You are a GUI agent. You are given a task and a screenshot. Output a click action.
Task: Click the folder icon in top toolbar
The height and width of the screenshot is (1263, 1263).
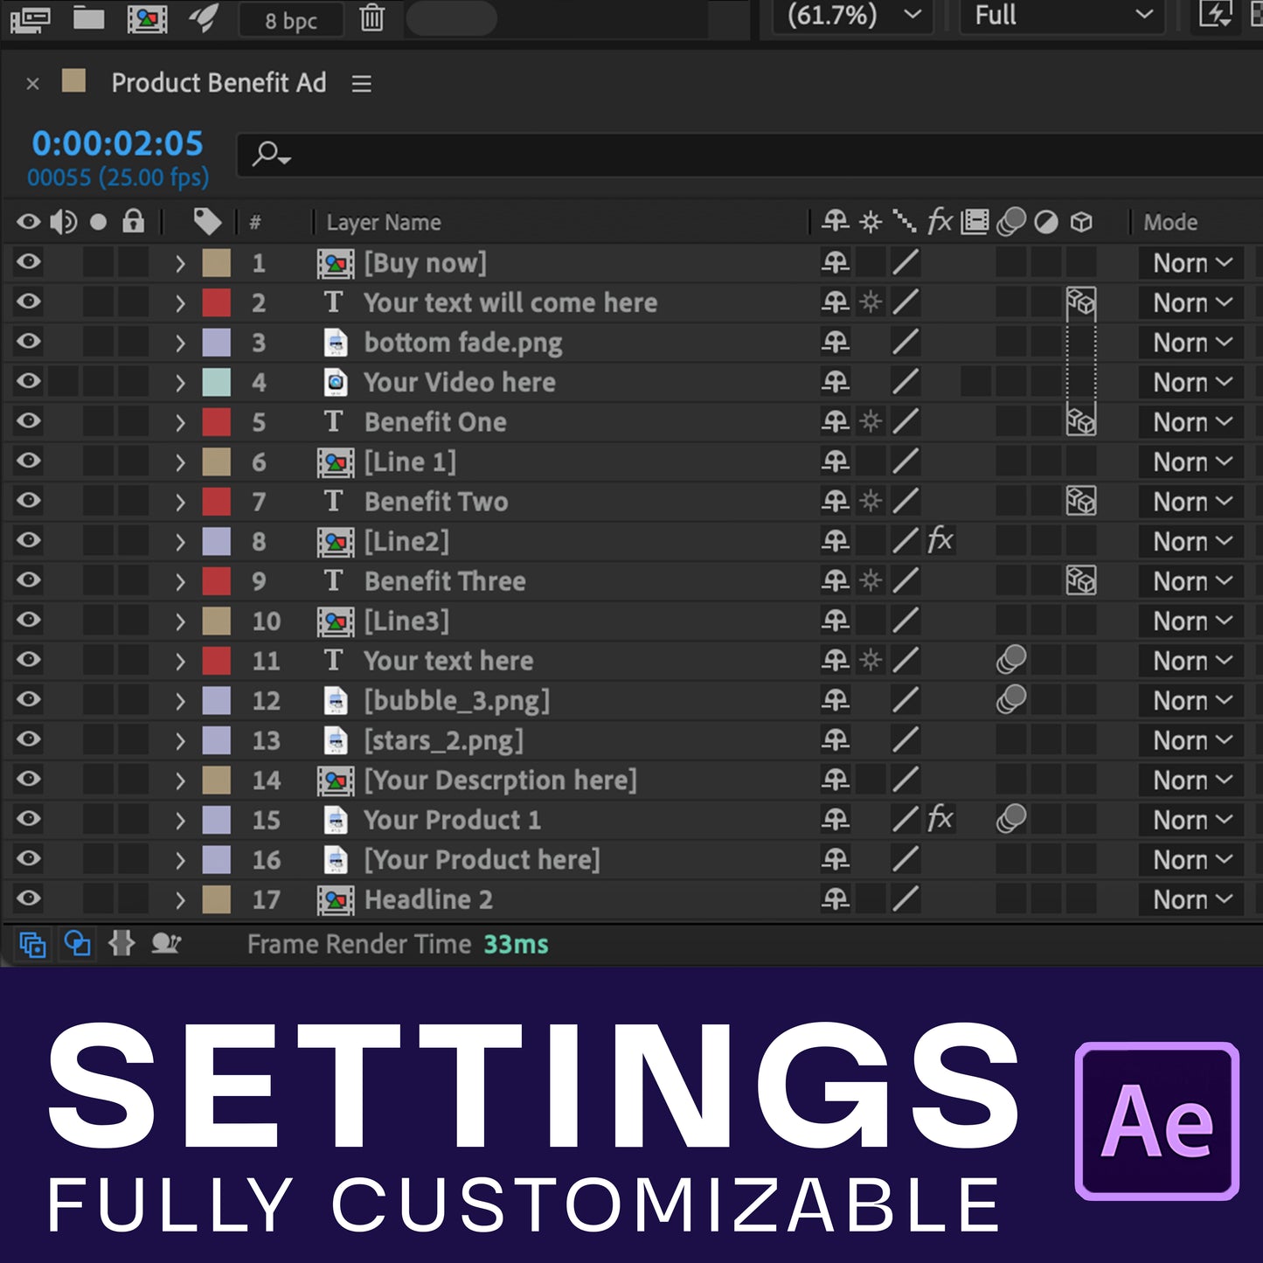[88, 18]
